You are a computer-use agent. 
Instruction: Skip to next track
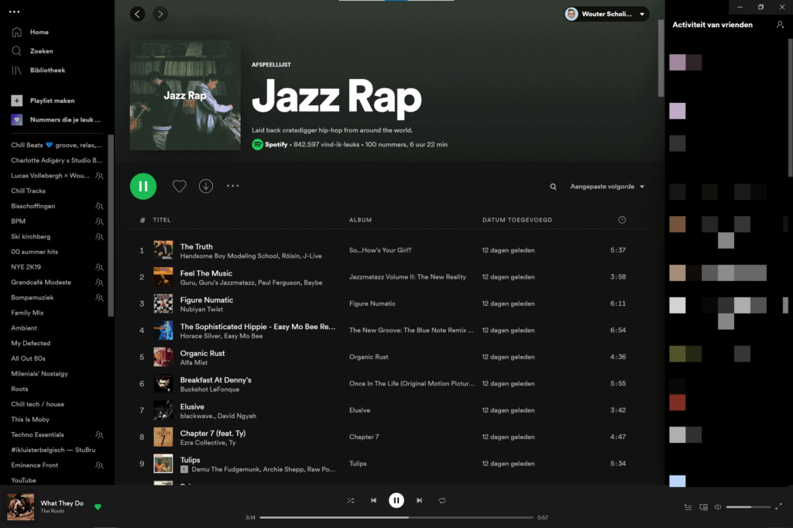point(419,501)
